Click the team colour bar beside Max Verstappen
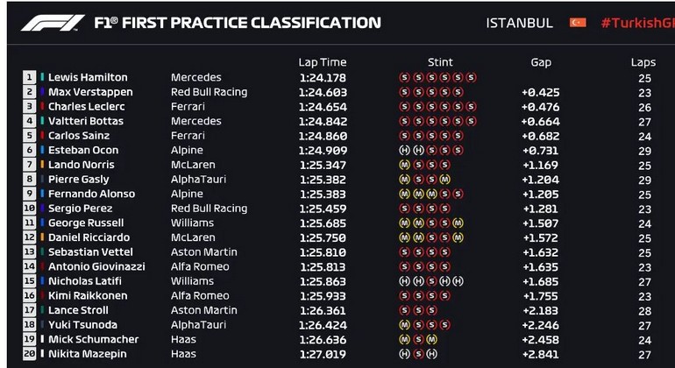This screenshot has width=675, height=368. pos(41,92)
